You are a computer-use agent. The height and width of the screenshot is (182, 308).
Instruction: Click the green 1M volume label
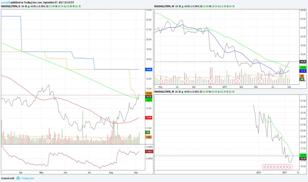point(148,132)
